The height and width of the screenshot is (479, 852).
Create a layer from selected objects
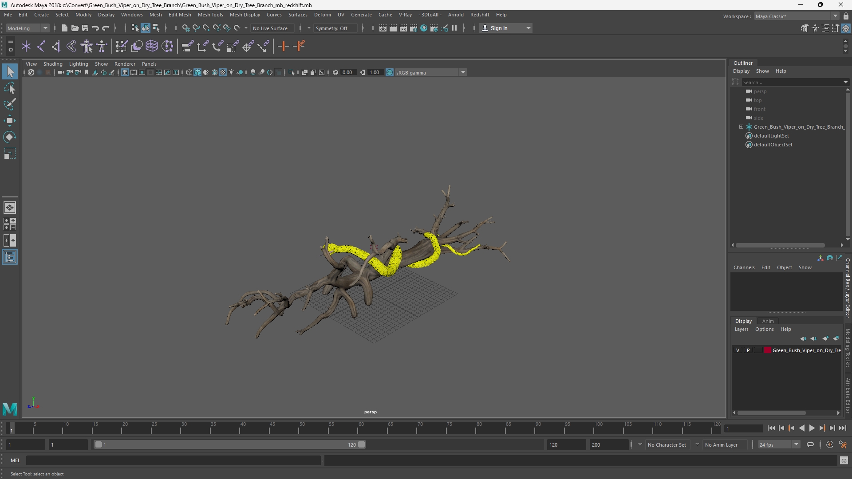coord(836,338)
